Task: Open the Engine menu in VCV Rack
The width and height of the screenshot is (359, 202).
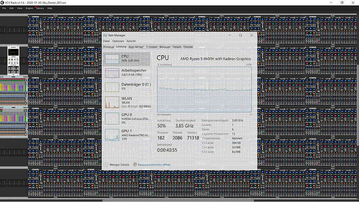Action: tap(29, 8)
